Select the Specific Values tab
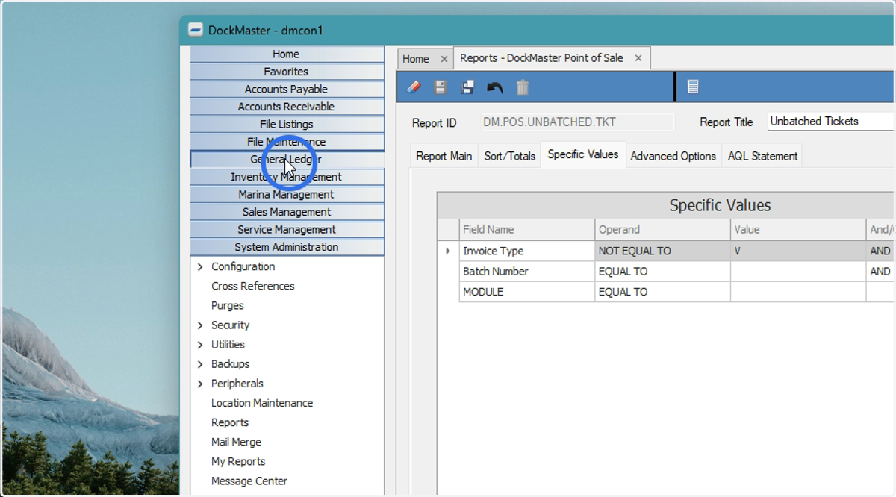The image size is (896, 497). 583,154
